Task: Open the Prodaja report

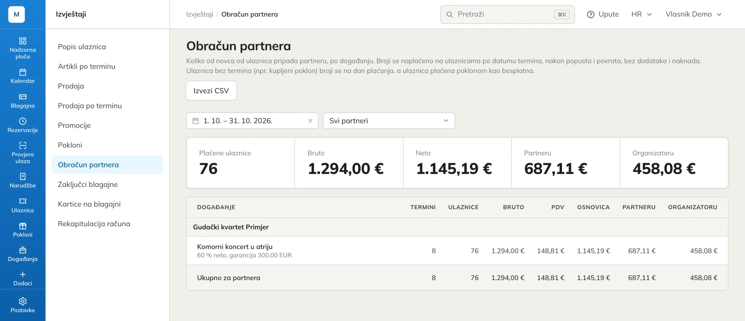Action: [x=107, y=86]
